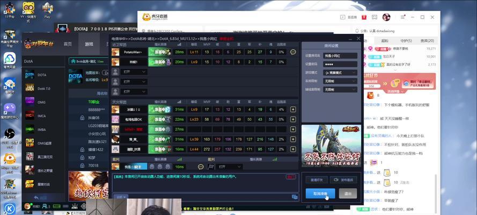477x215 pixels.
Task: Click the grey 退出 button
Action: click(348, 193)
